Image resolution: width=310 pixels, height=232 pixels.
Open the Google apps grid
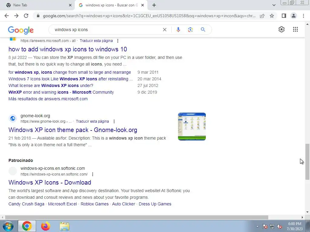pos(295,29)
